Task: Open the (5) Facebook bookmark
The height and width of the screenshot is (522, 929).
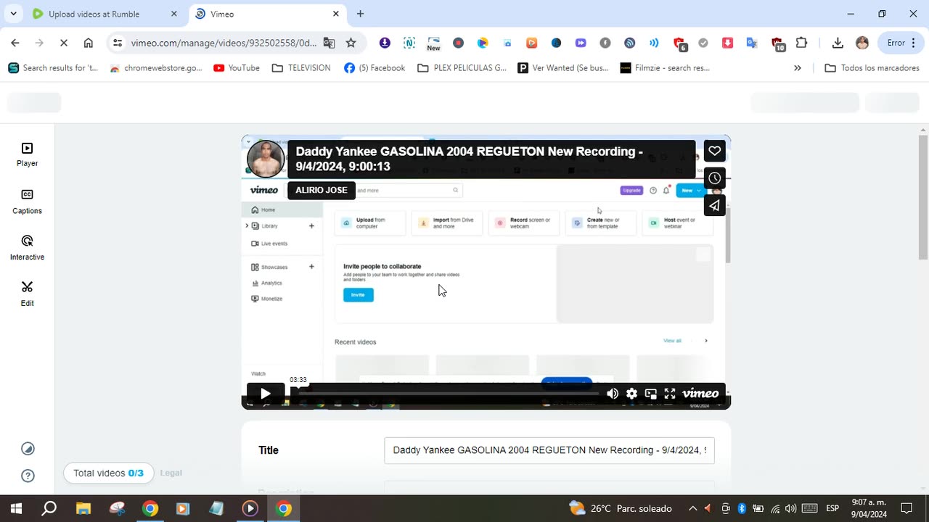Action: [375, 68]
